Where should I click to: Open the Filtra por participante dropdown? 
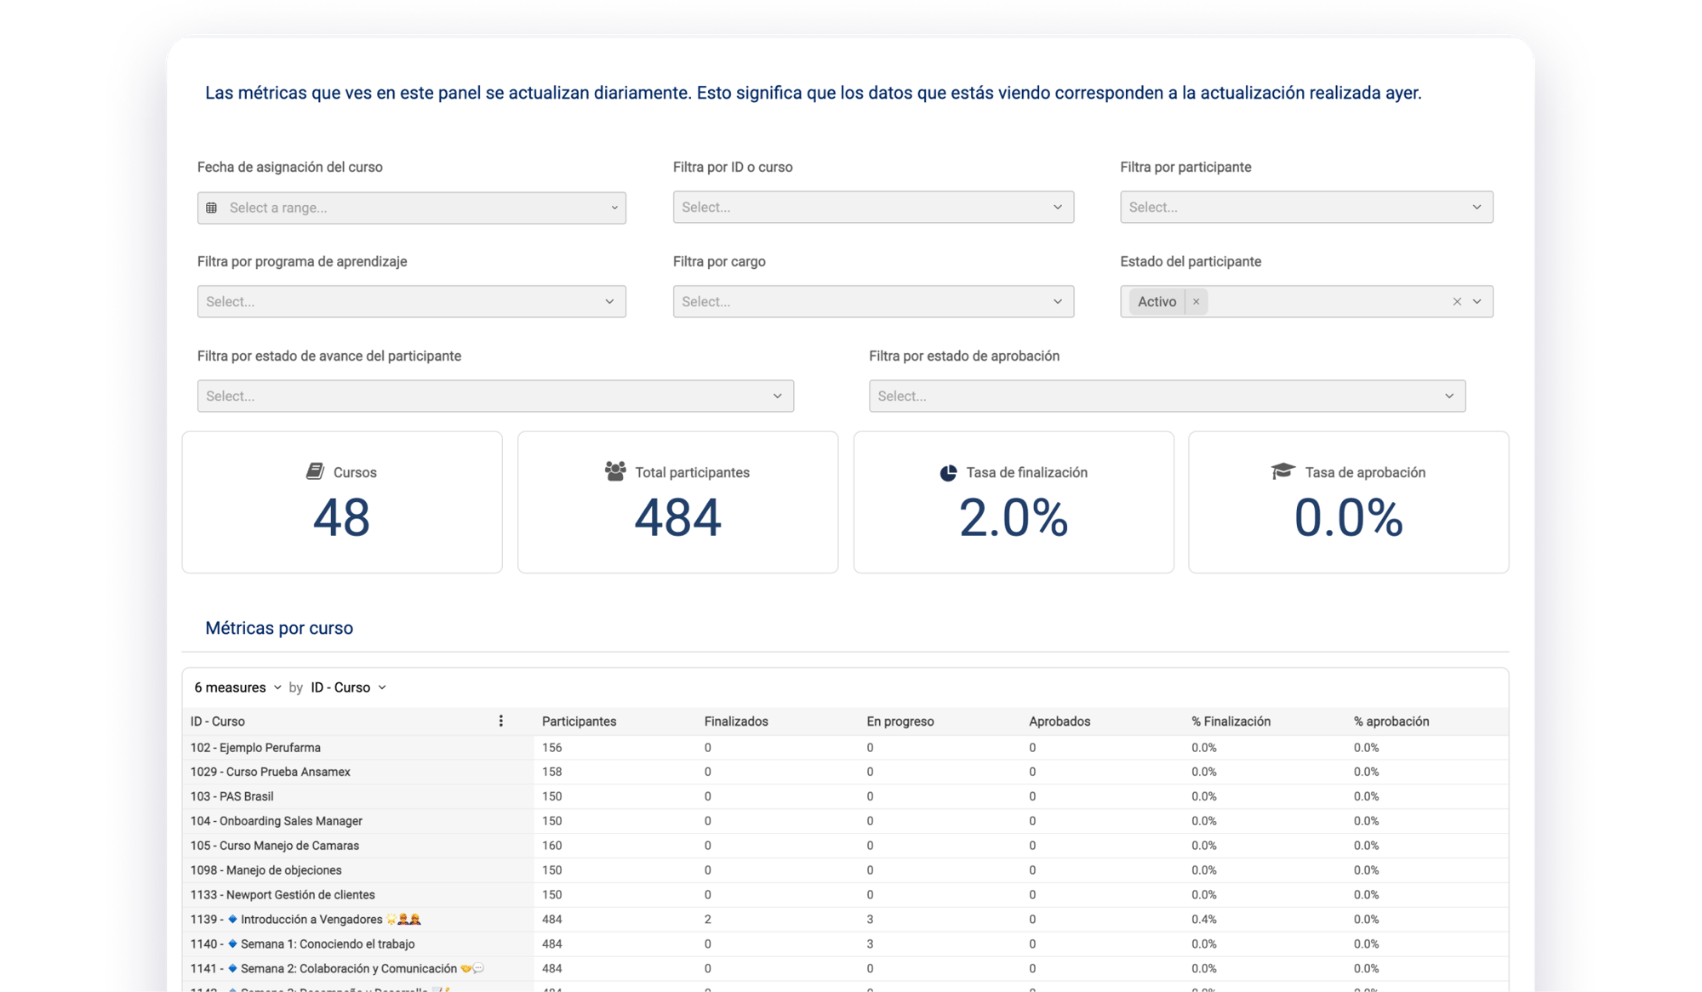(1305, 207)
